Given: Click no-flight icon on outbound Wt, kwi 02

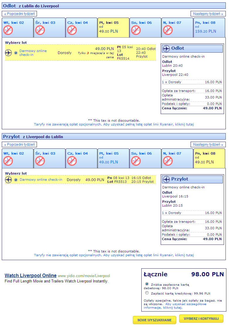Looking at the screenshot, I should click(8, 30).
